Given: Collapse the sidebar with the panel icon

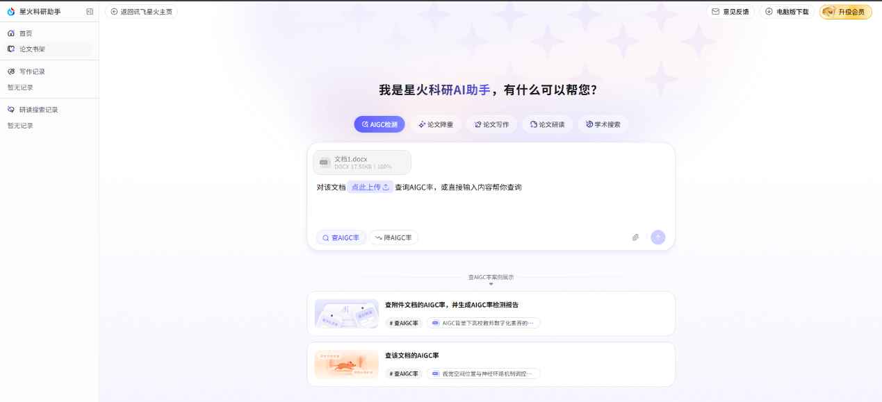Looking at the screenshot, I should [x=90, y=11].
